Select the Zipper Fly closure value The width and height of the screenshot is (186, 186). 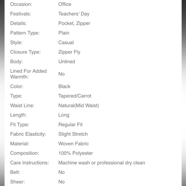(69, 52)
